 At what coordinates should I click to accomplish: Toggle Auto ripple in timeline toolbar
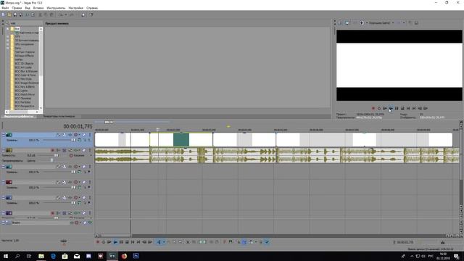pyautogui.click(x=251, y=242)
